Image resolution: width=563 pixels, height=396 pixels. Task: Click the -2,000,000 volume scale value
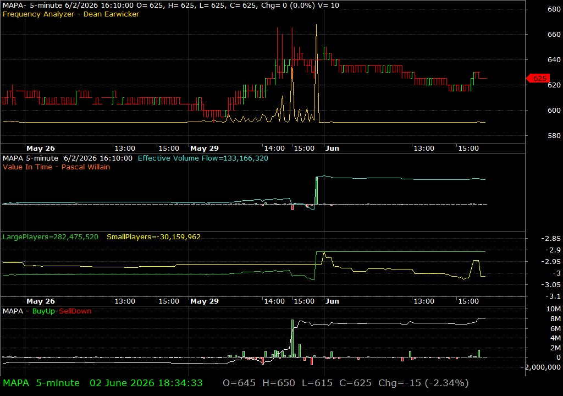(541, 367)
